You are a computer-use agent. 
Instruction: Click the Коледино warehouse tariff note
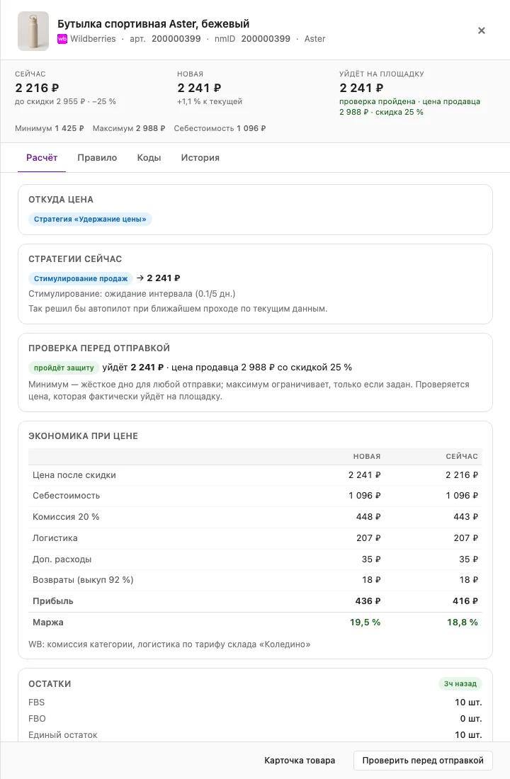(169, 644)
